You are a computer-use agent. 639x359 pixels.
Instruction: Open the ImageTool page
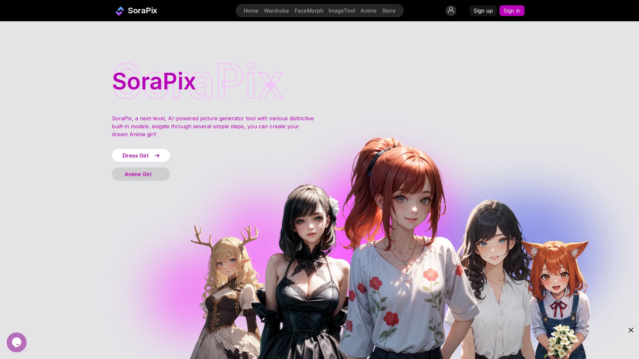(x=341, y=11)
